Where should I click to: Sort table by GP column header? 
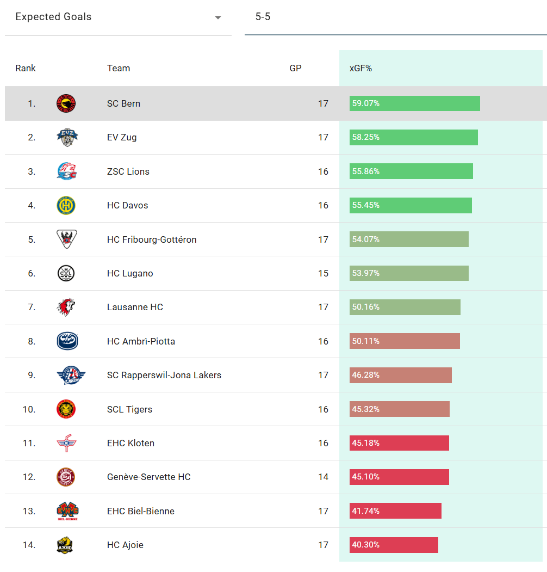tap(295, 69)
